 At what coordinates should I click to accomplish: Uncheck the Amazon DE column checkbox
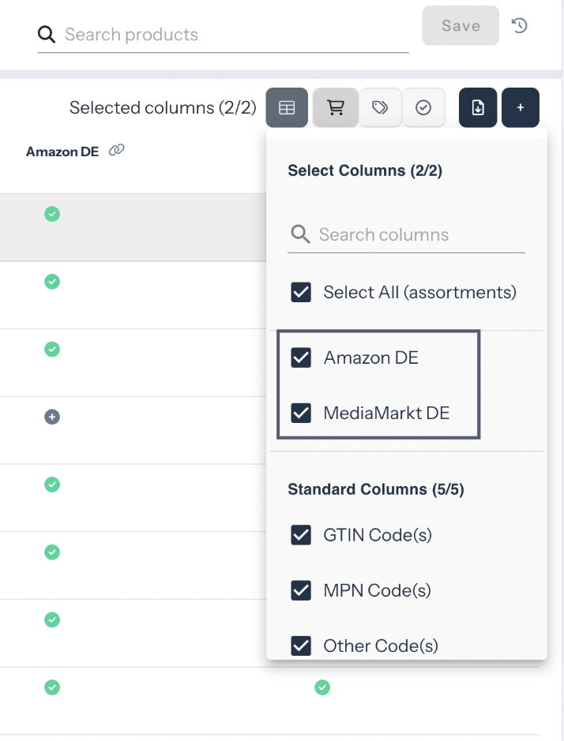point(301,357)
